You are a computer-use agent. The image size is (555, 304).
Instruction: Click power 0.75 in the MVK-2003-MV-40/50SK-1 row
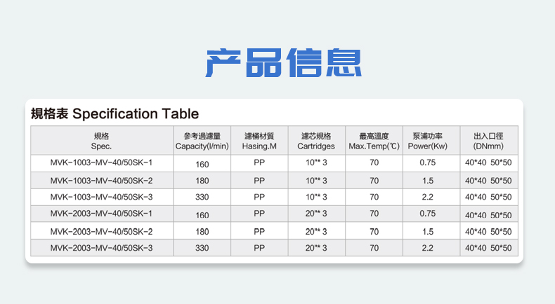(x=427, y=214)
